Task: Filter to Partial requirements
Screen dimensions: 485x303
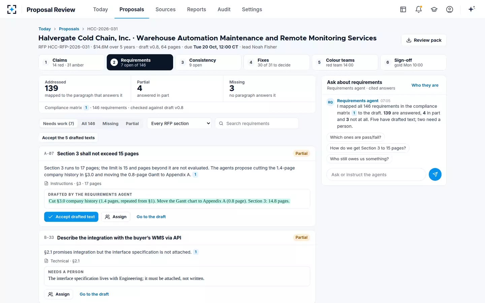Action: tap(132, 124)
